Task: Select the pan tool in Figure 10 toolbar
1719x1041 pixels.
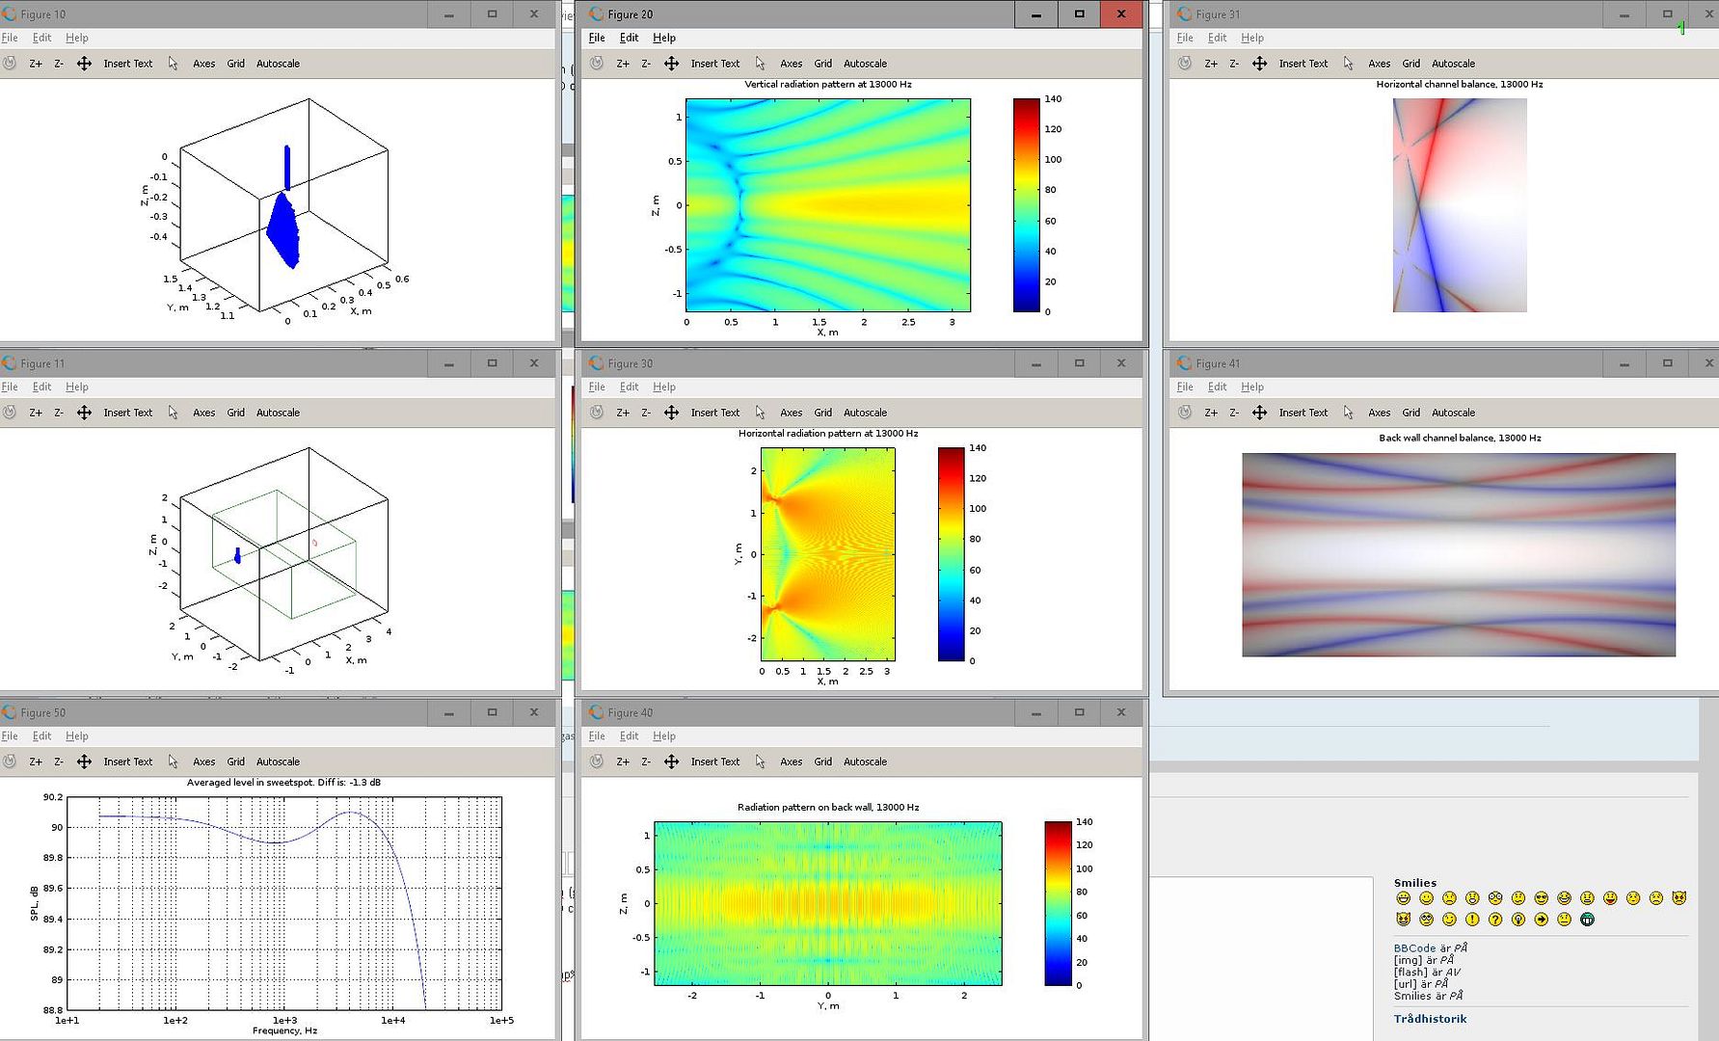Action: point(84,64)
